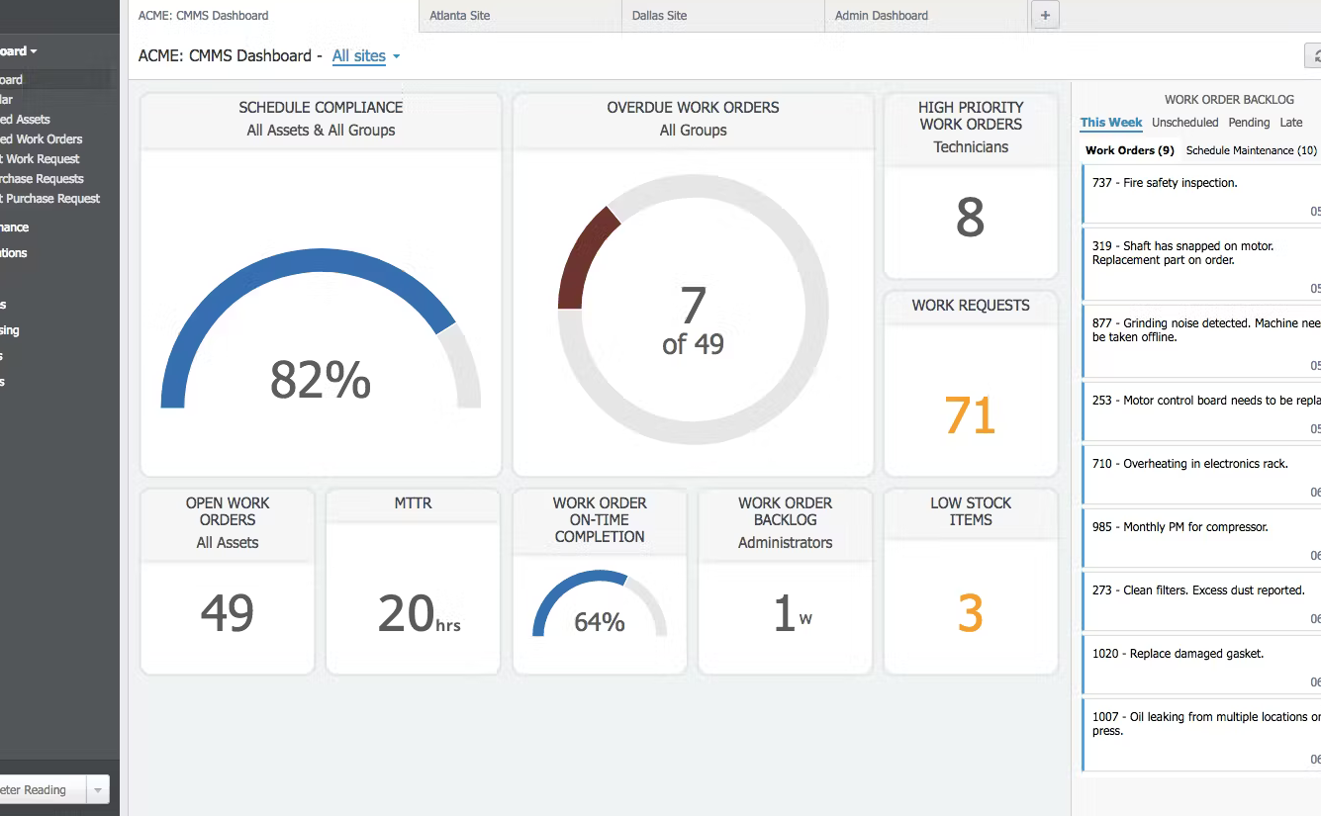Add a new dashboard tab with plus icon
The image size is (1321, 816).
point(1045,16)
